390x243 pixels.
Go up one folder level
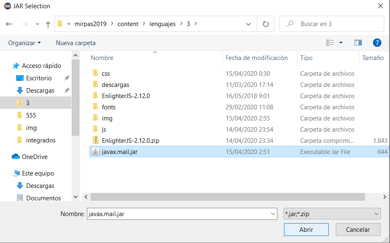(48, 24)
